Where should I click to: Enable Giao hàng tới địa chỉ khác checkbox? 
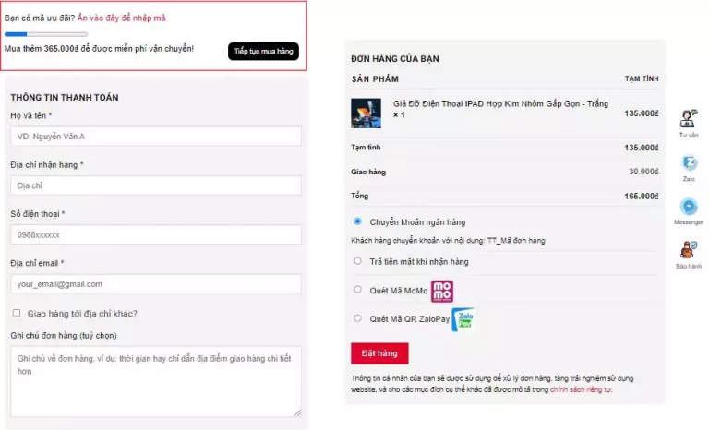point(17,313)
